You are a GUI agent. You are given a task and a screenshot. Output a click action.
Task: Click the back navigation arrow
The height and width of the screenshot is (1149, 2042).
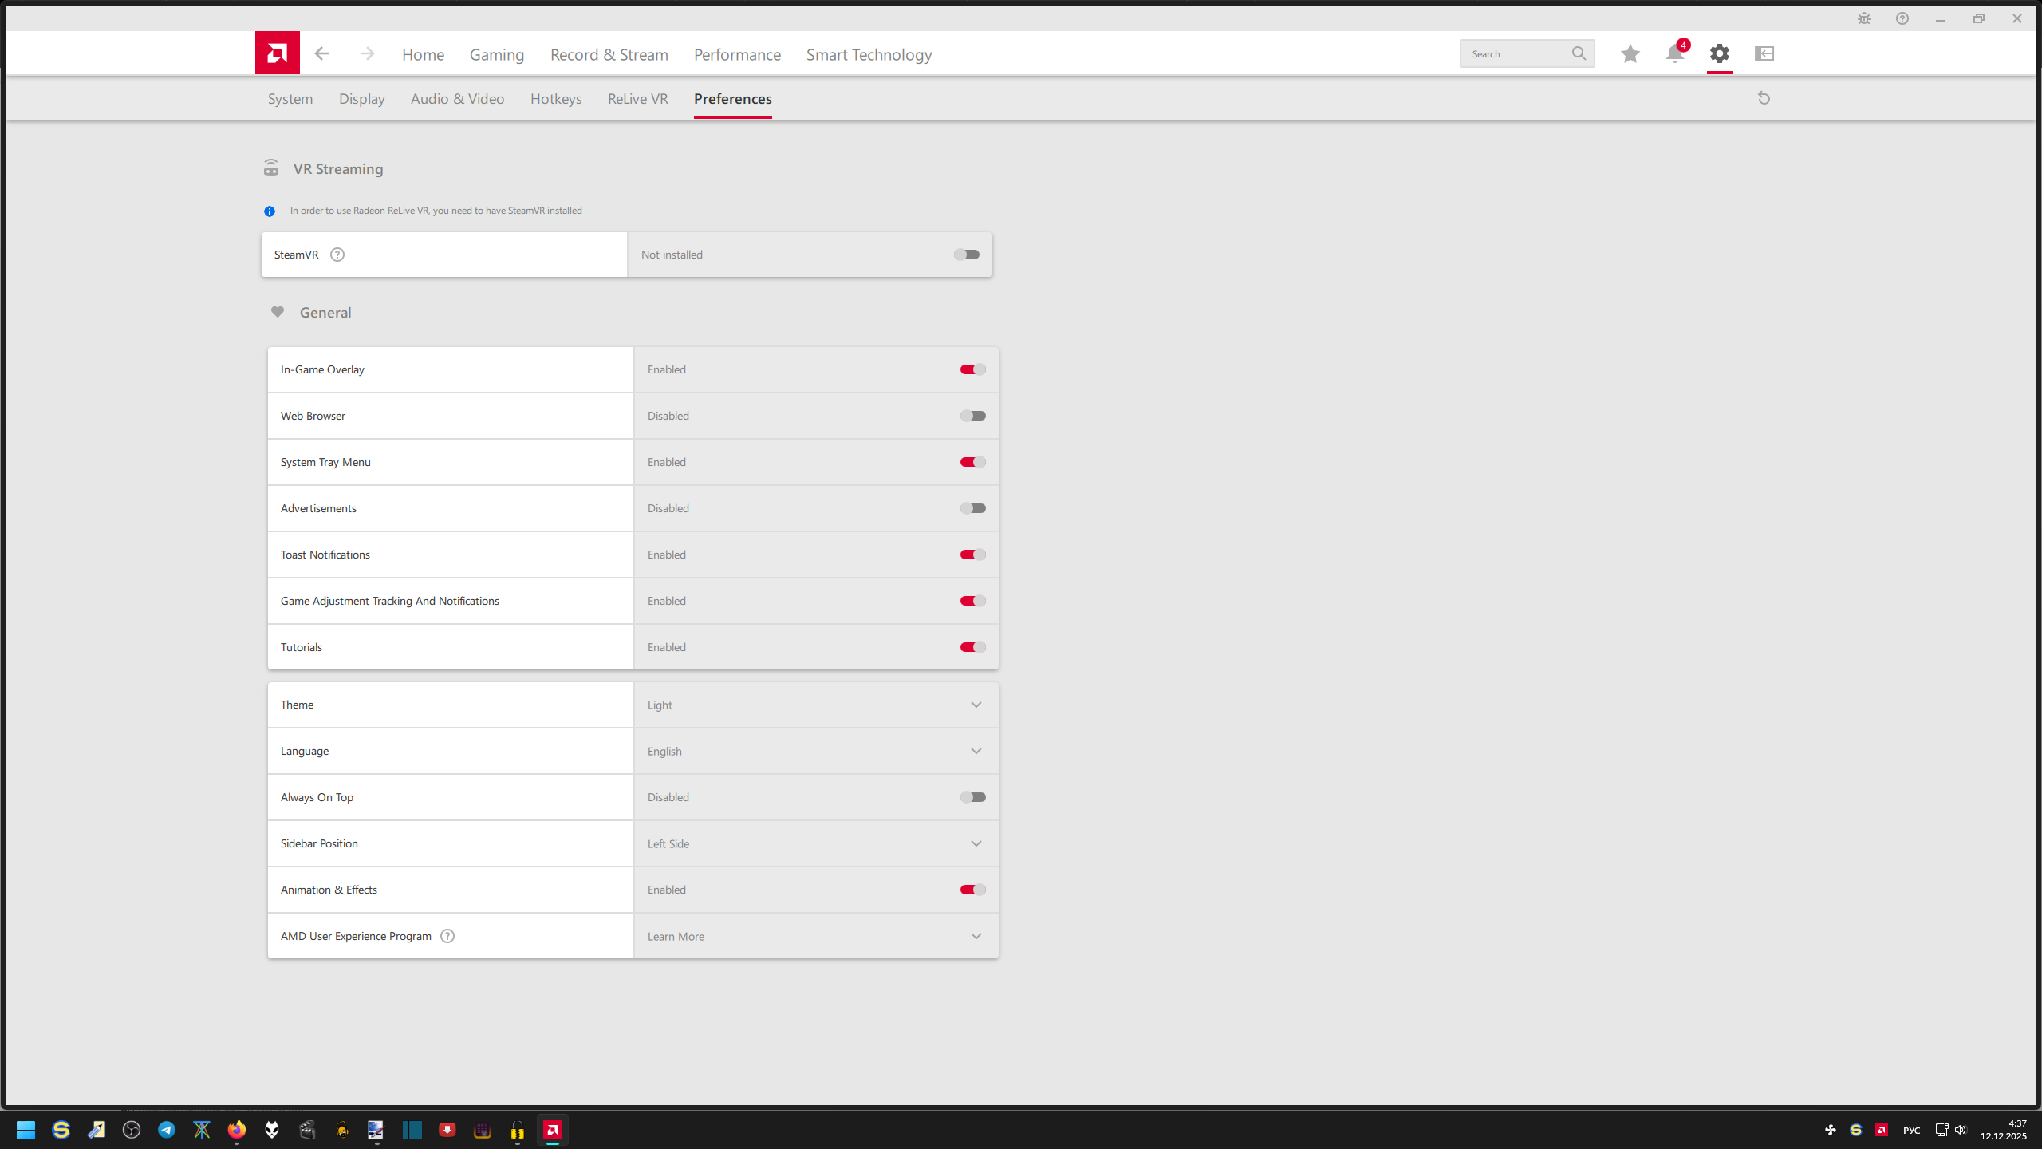click(x=321, y=53)
